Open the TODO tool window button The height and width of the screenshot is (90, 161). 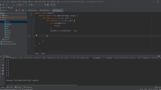[x=10, y=87]
